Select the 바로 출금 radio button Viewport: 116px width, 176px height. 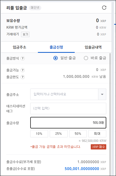86,58
